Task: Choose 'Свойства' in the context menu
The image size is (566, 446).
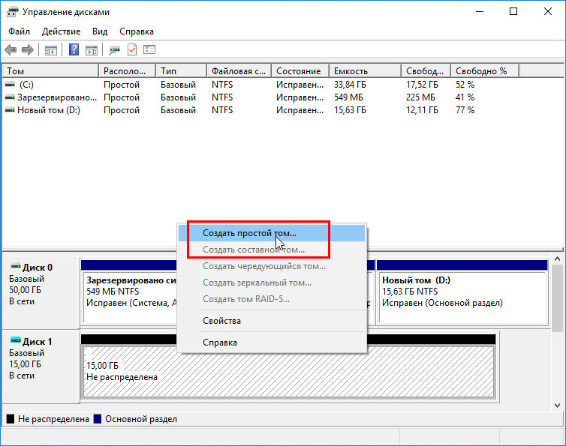Action: point(272,321)
